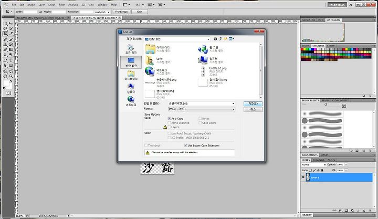Click the Front Image button
This screenshot has height=219, width=378.
[121, 12]
